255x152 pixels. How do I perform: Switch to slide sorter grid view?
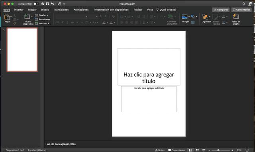[197, 150]
